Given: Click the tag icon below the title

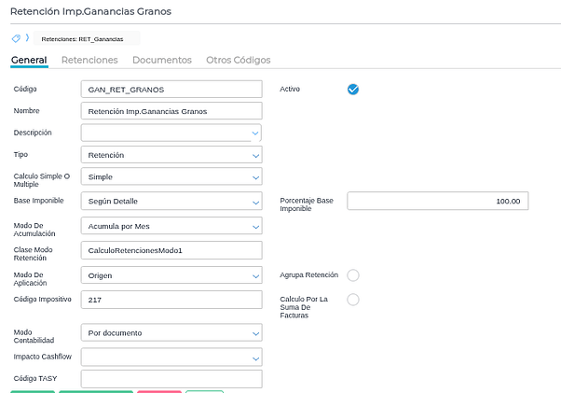Looking at the screenshot, I should [x=16, y=38].
